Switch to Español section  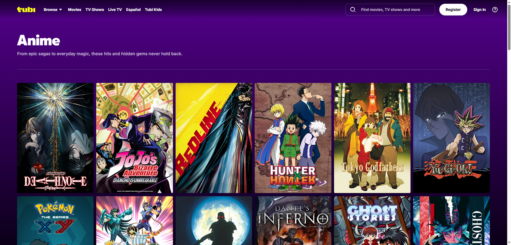coord(133,9)
